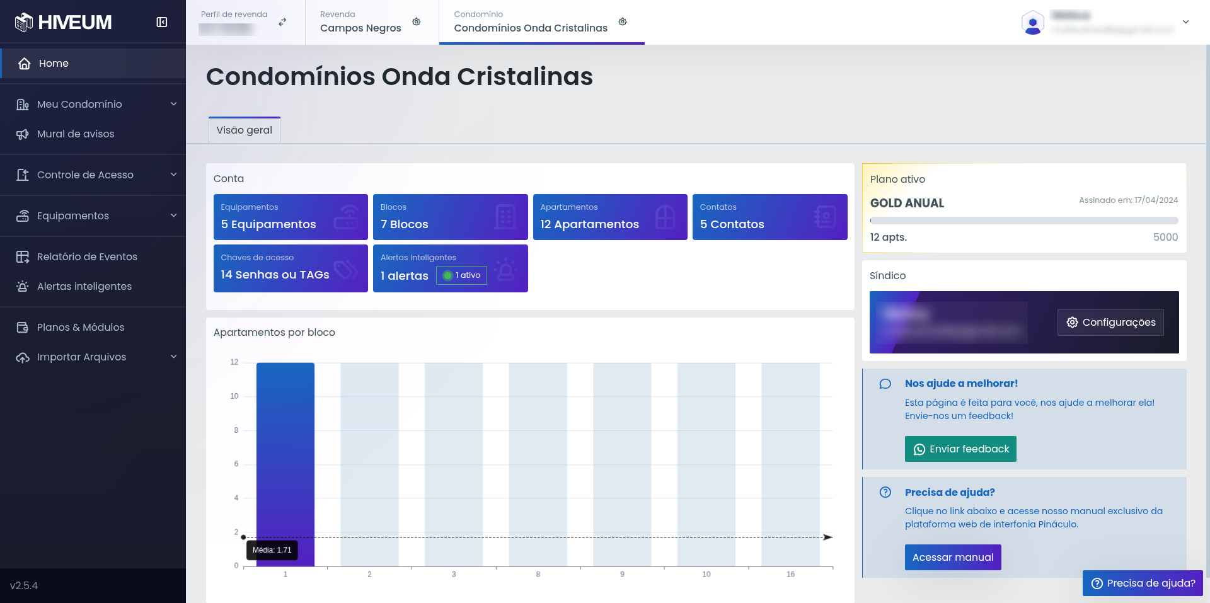Click the swap icon beside Perfil de revenda

point(282,22)
